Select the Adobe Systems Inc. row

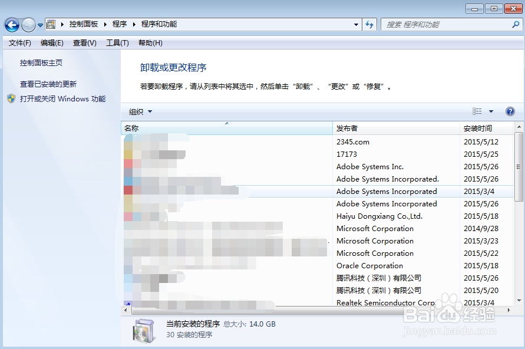point(317,167)
